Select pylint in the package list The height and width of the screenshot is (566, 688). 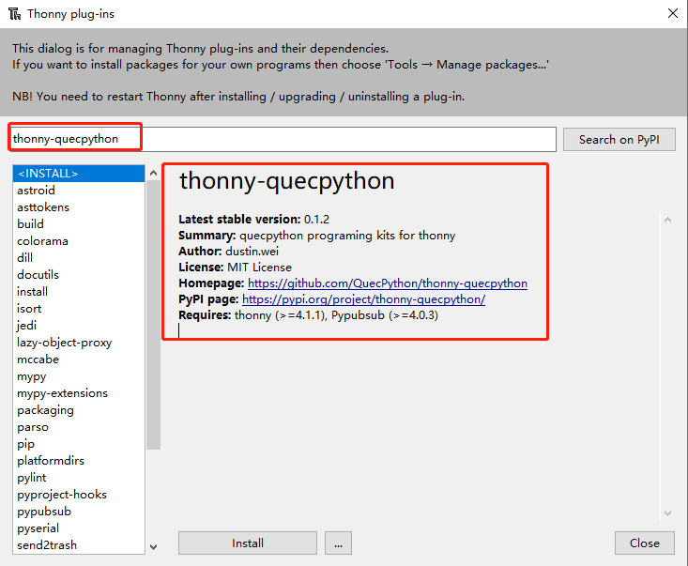click(x=79, y=478)
